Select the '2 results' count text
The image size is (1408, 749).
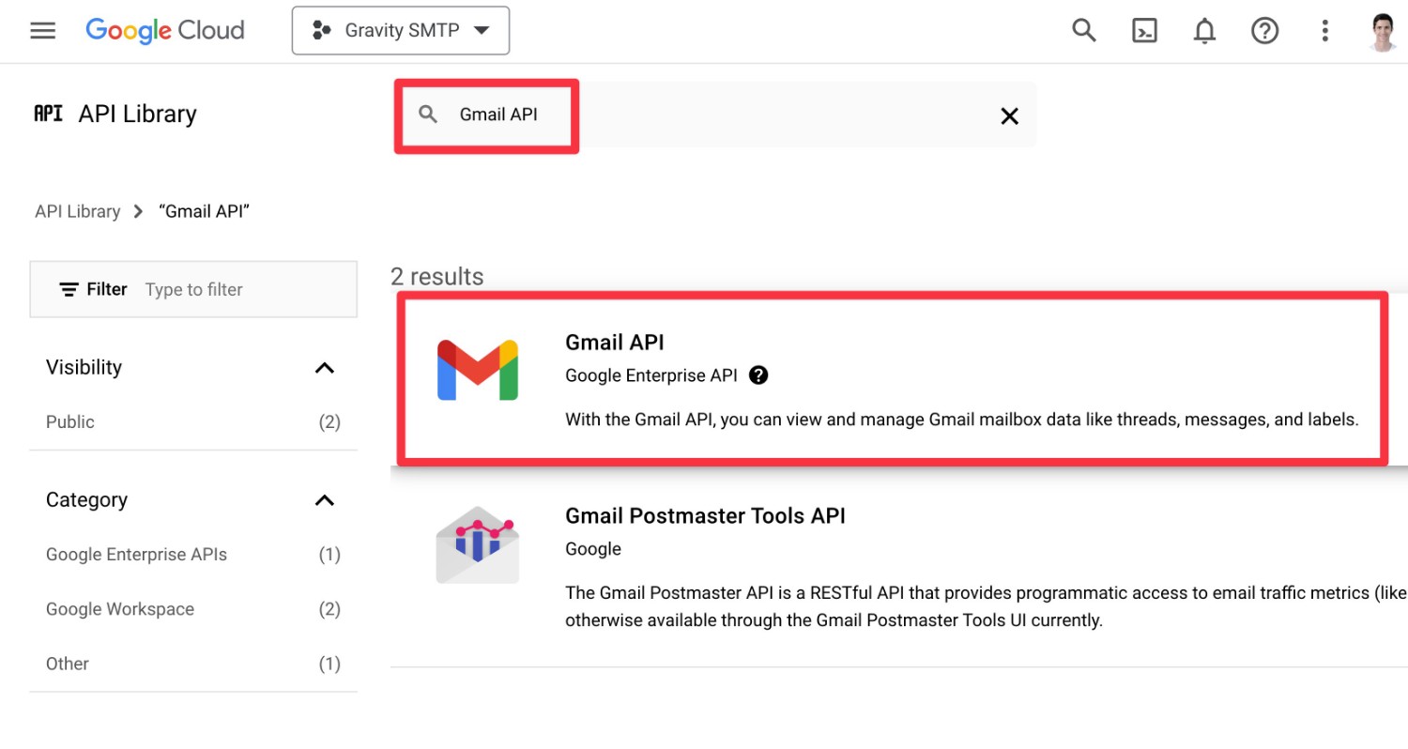point(437,277)
